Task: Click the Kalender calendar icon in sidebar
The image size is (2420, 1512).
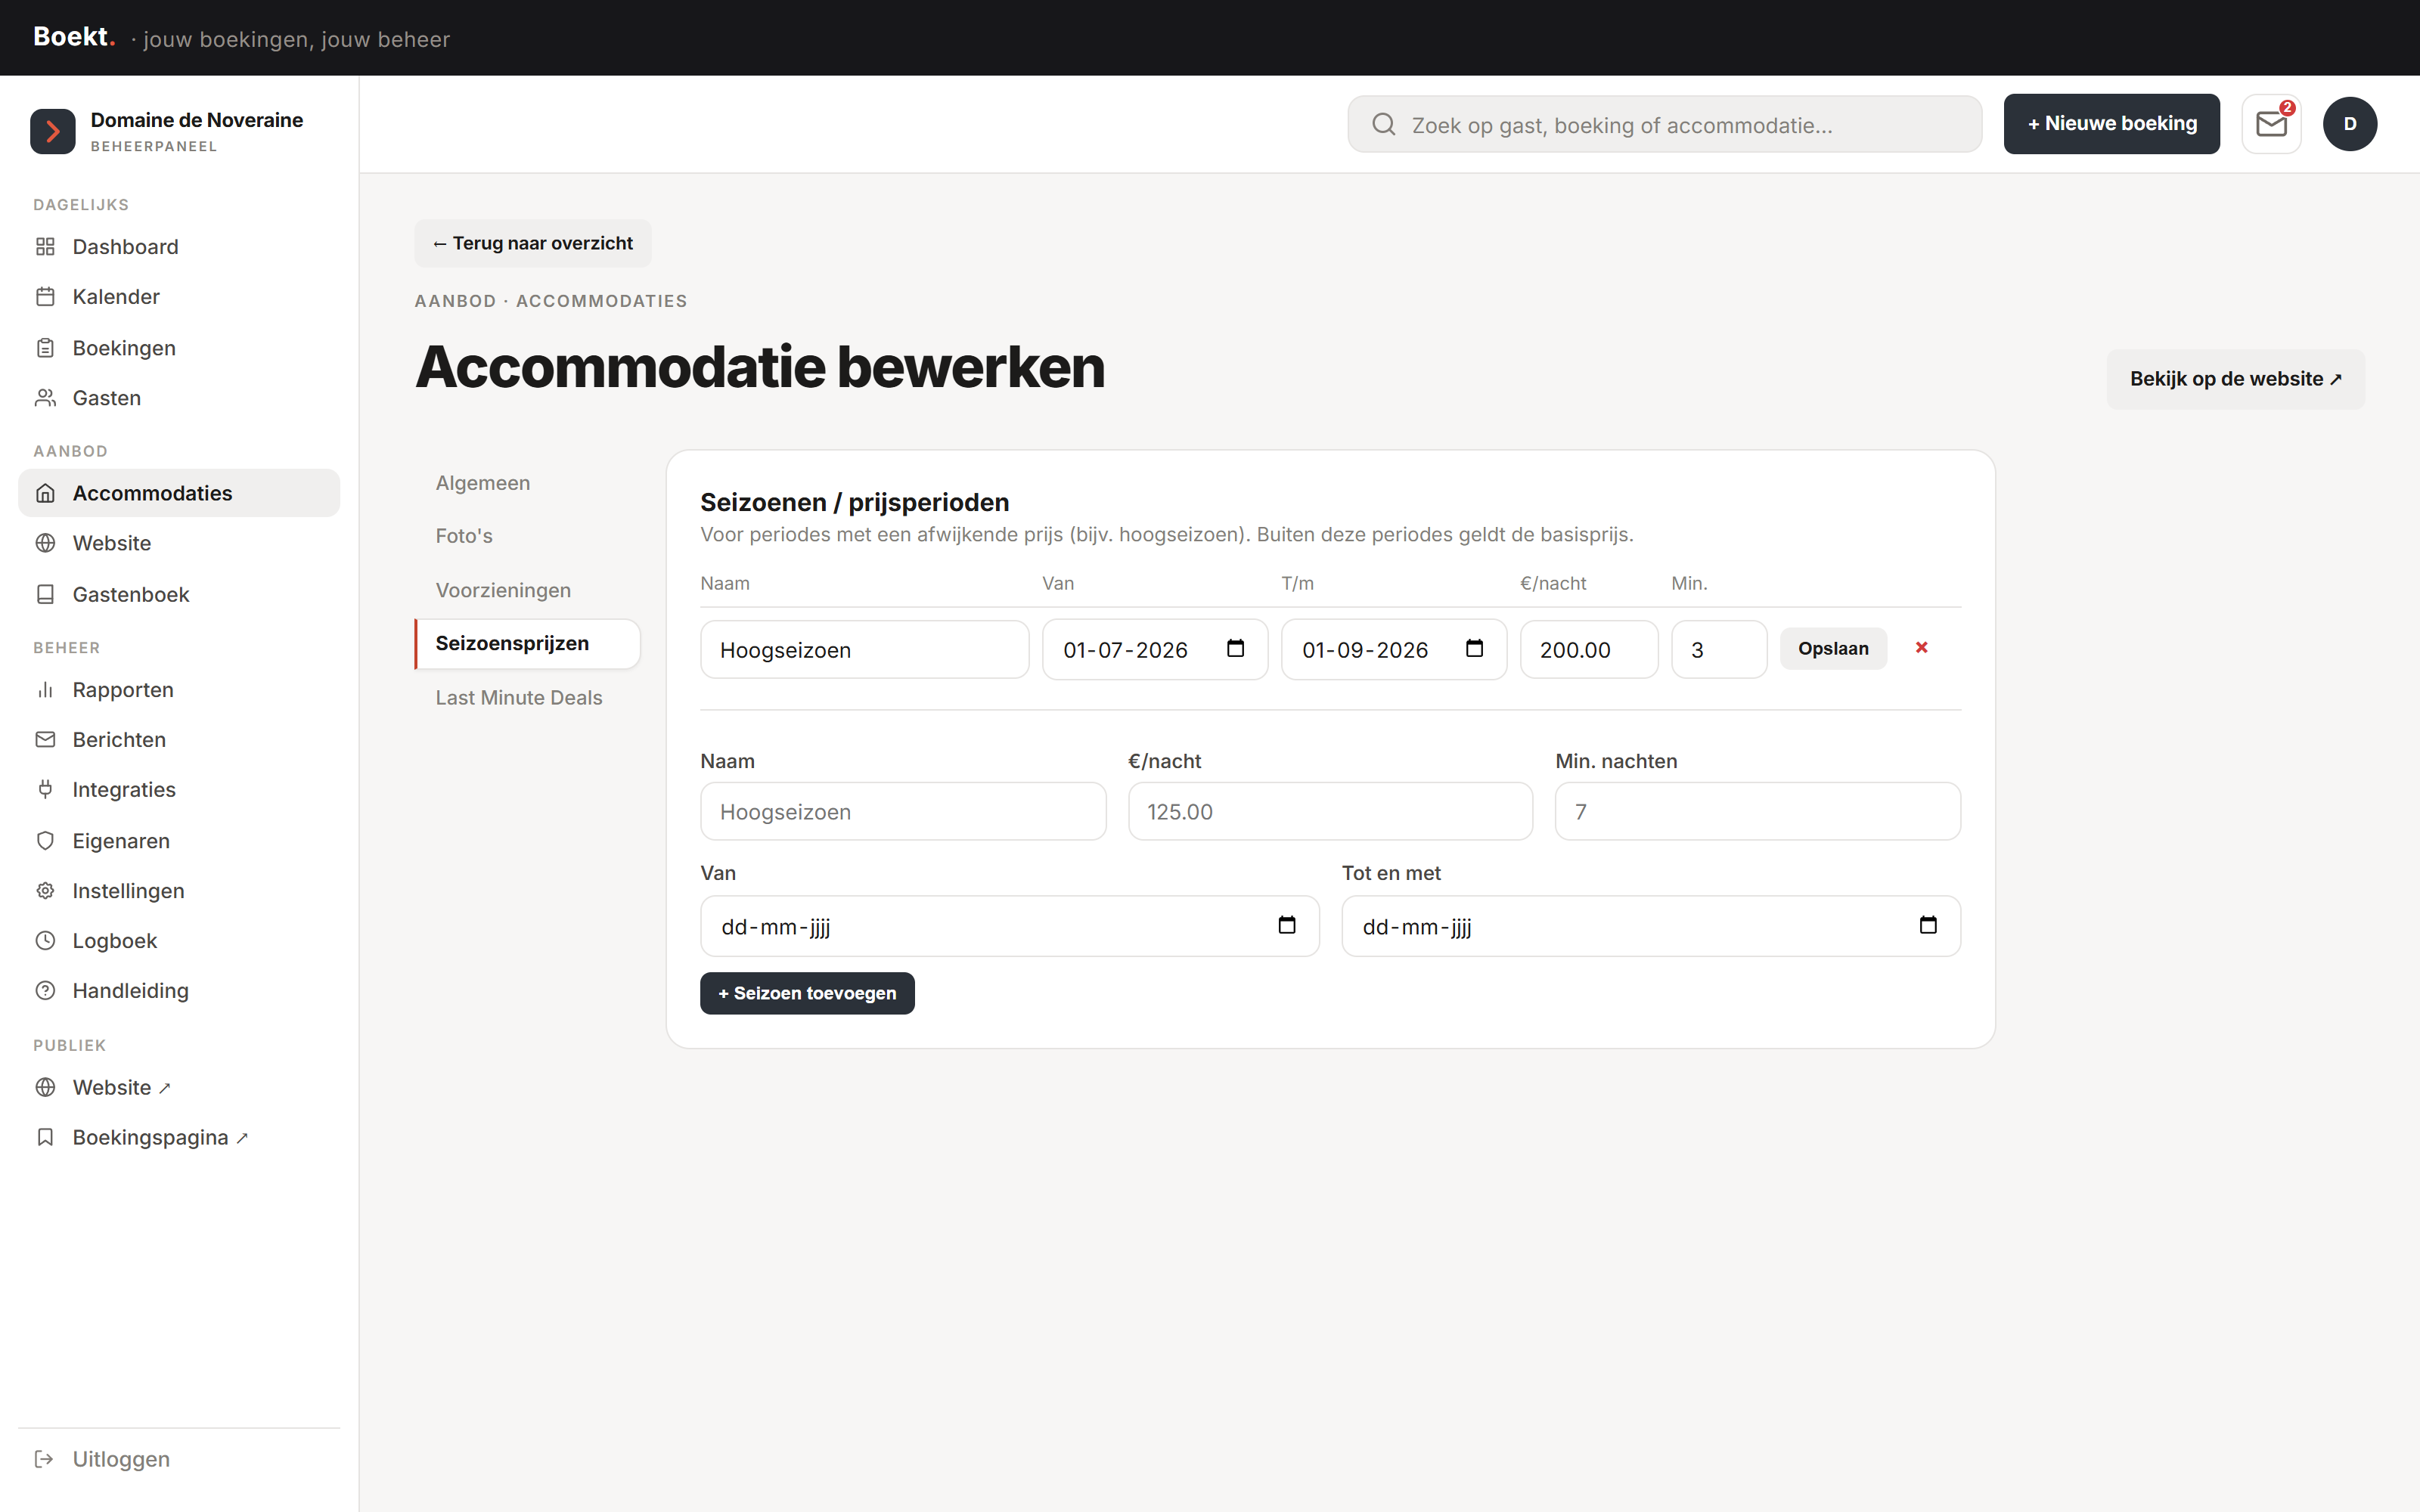Action: point(45,296)
